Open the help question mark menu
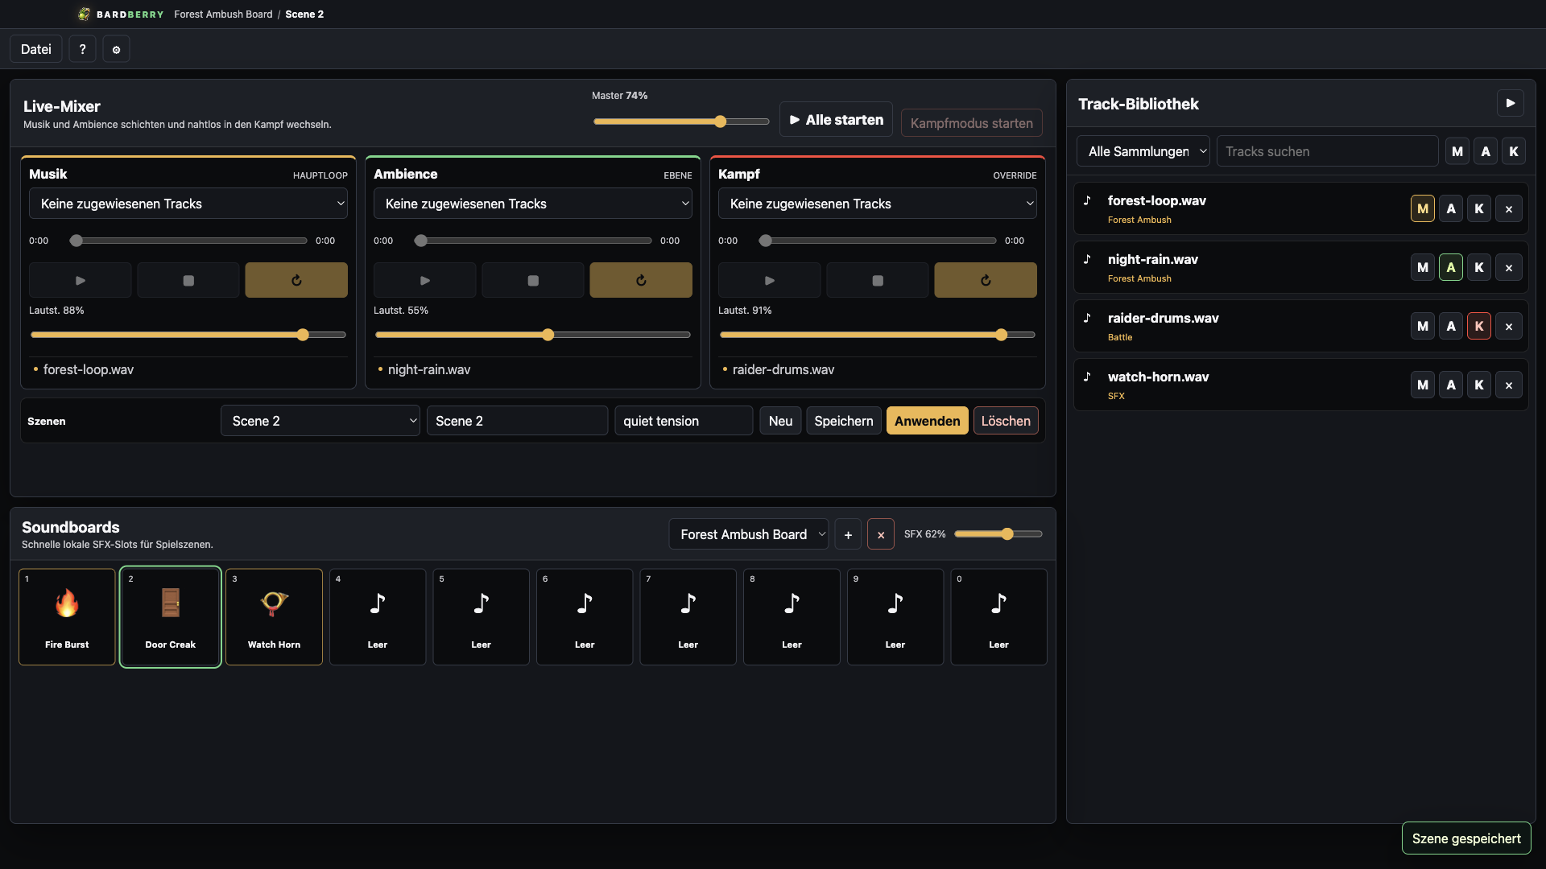The height and width of the screenshot is (869, 1546). 82,49
